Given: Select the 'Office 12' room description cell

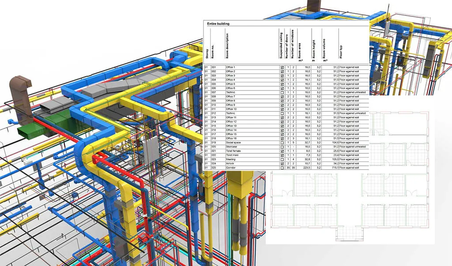Looking at the screenshot, I should point(231,122).
